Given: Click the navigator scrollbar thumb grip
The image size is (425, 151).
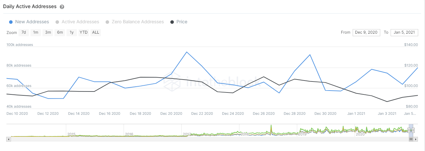Looking at the screenshot, I should [x=411, y=139].
